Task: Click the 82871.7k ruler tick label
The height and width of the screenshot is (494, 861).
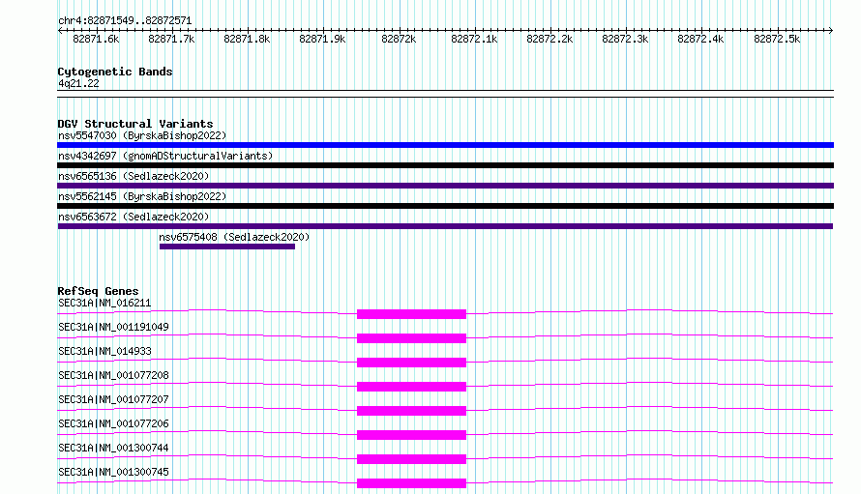Action: [x=171, y=39]
